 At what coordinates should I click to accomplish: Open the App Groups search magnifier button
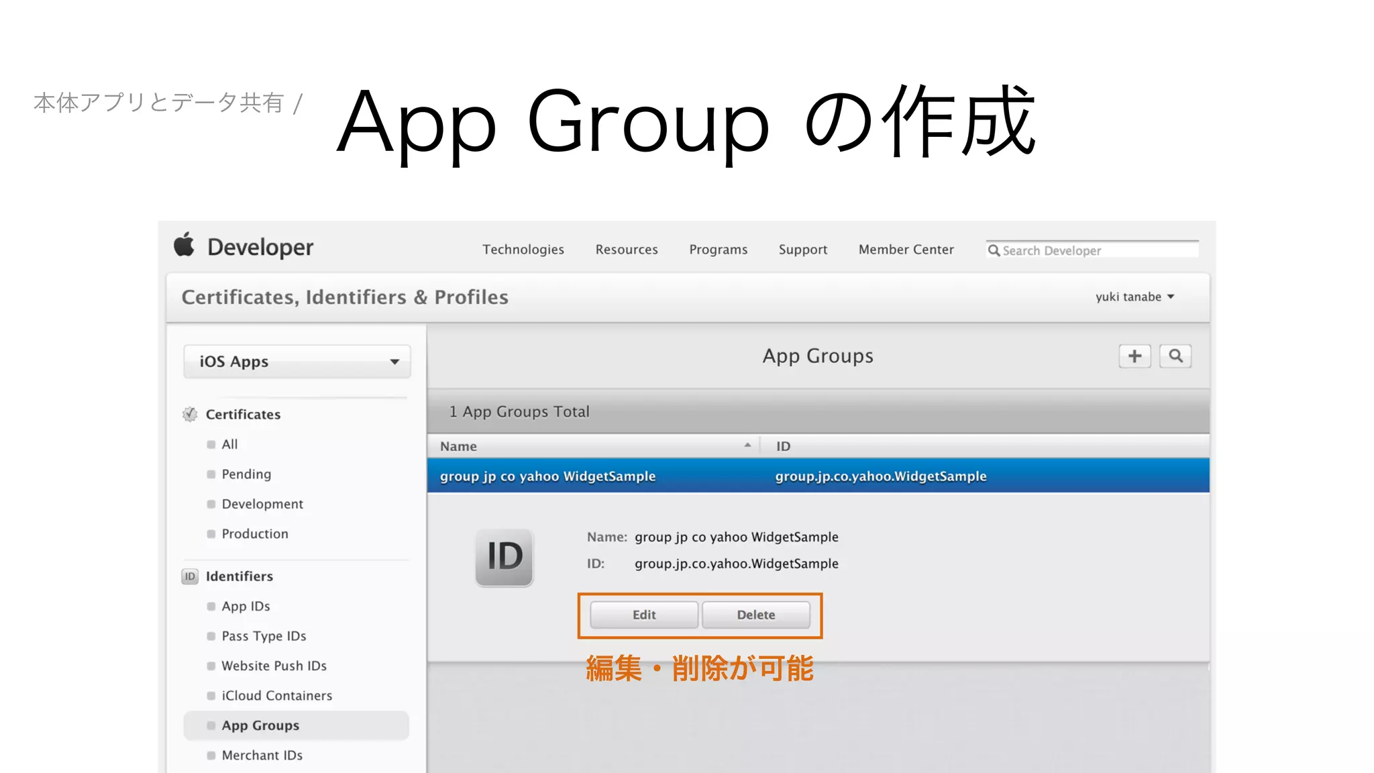pos(1175,356)
